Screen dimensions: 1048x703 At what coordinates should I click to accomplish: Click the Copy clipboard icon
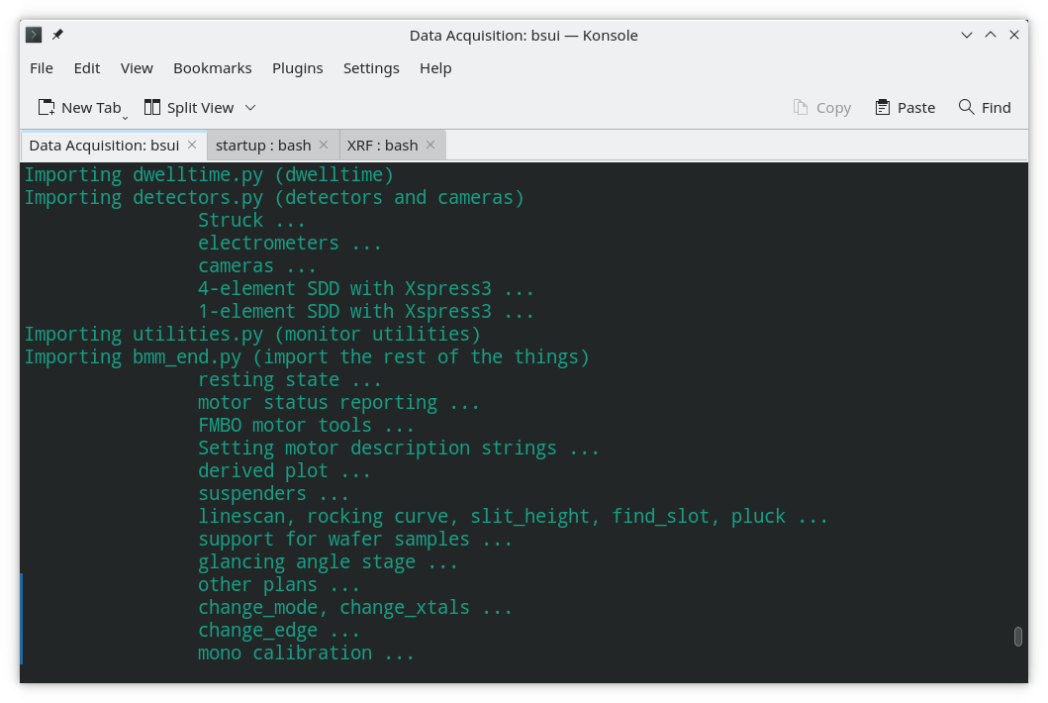tap(800, 108)
